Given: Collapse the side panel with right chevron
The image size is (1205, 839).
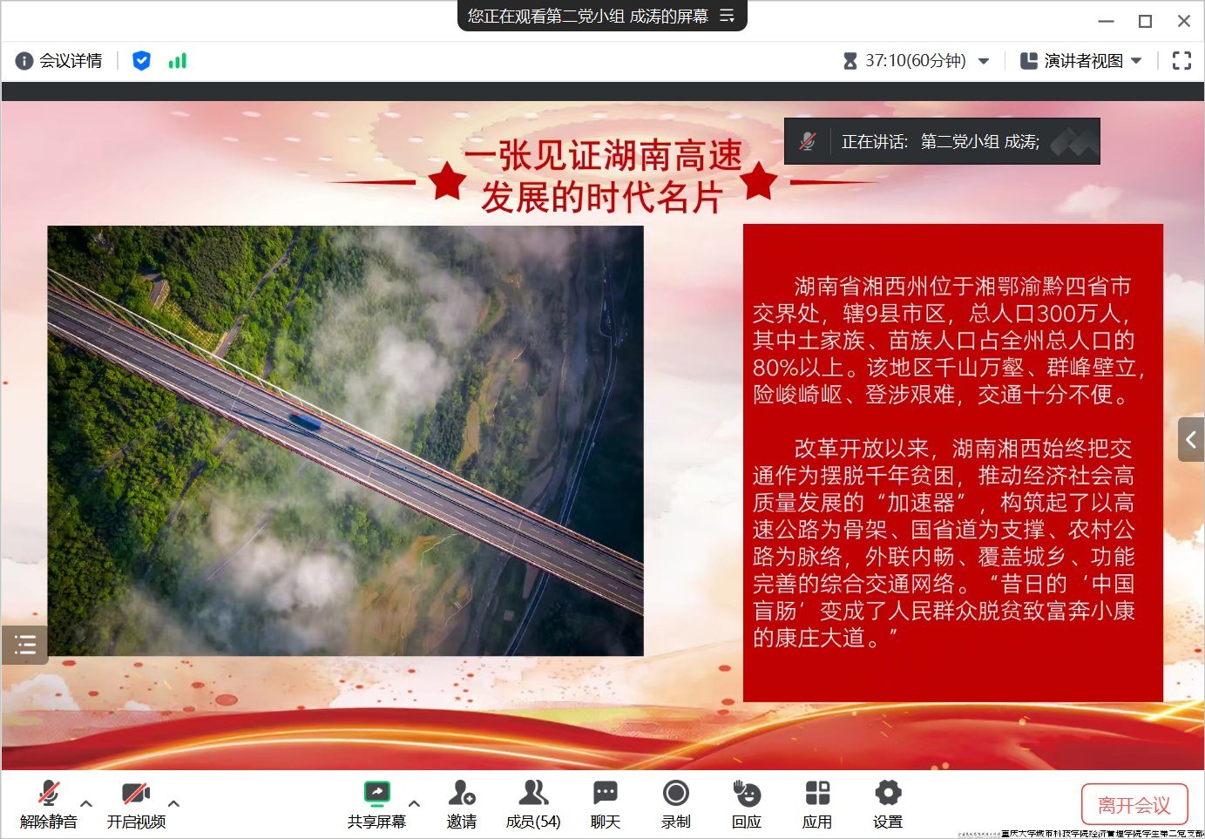Looking at the screenshot, I should click(x=1190, y=439).
